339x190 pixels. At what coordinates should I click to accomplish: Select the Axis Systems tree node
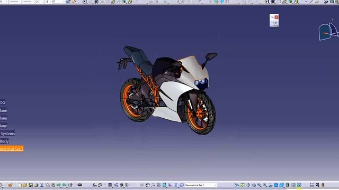7,134
